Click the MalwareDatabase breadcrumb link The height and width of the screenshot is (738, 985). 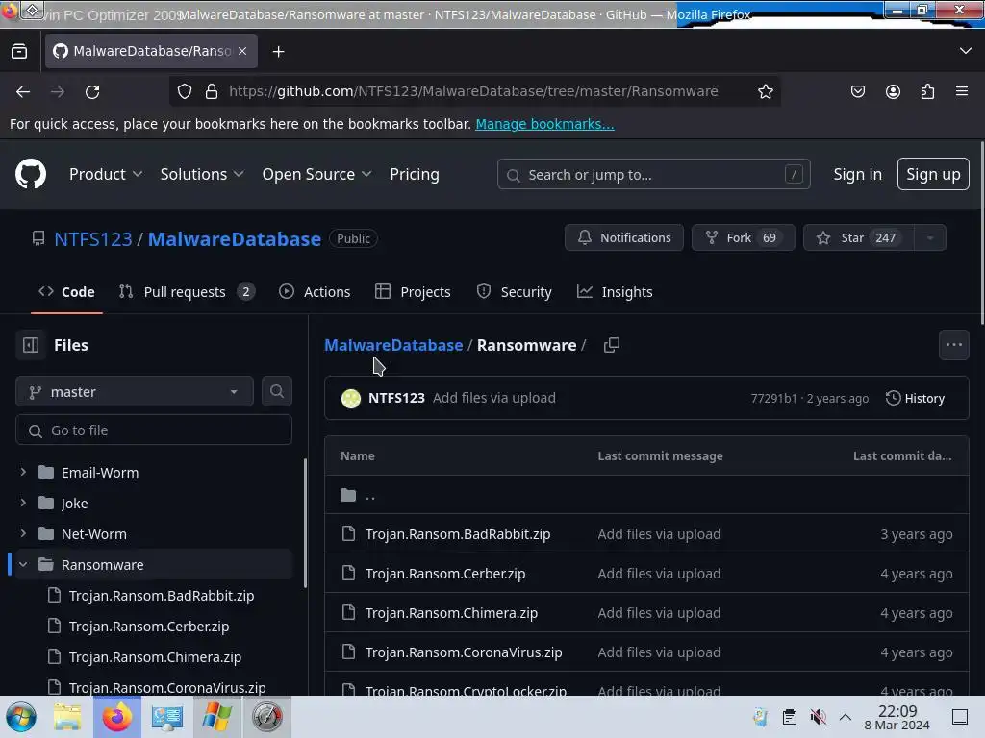point(393,345)
